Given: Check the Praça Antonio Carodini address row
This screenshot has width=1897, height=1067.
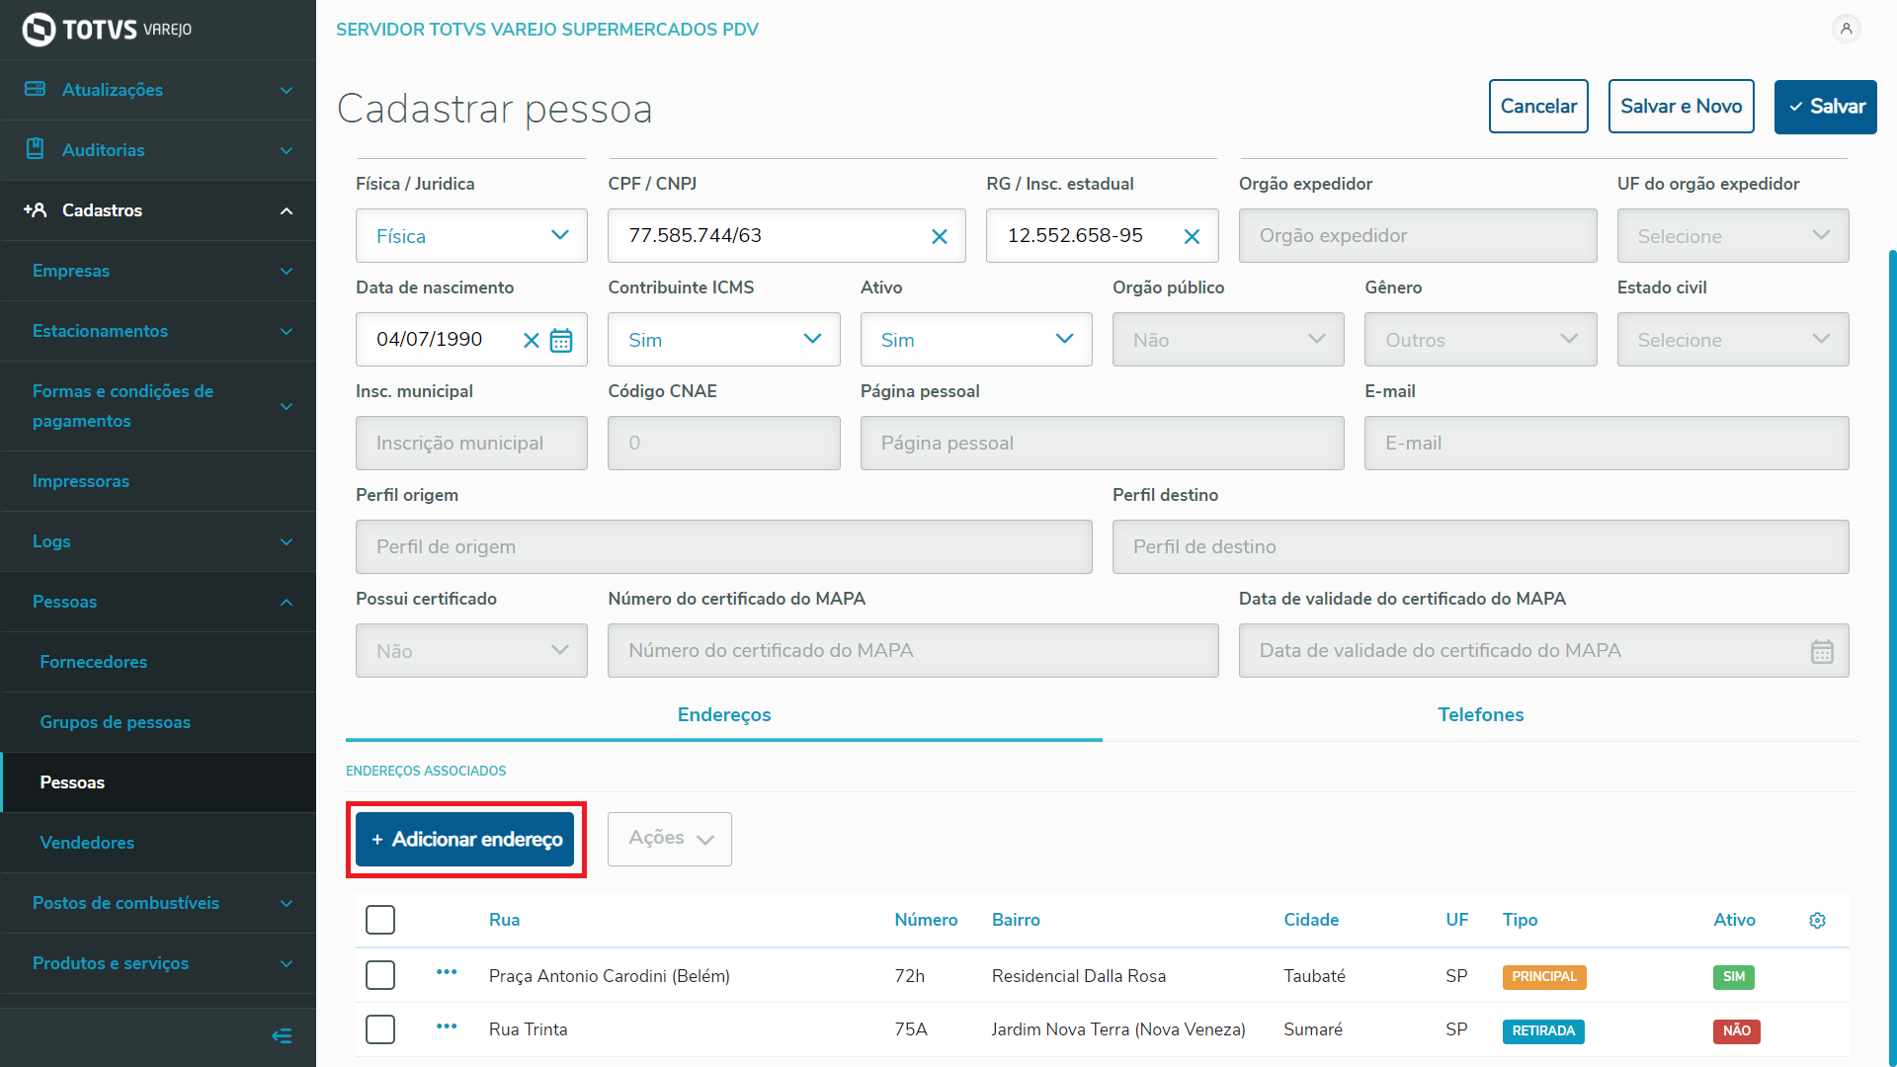Looking at the screenshot, I should coord(380,975).
